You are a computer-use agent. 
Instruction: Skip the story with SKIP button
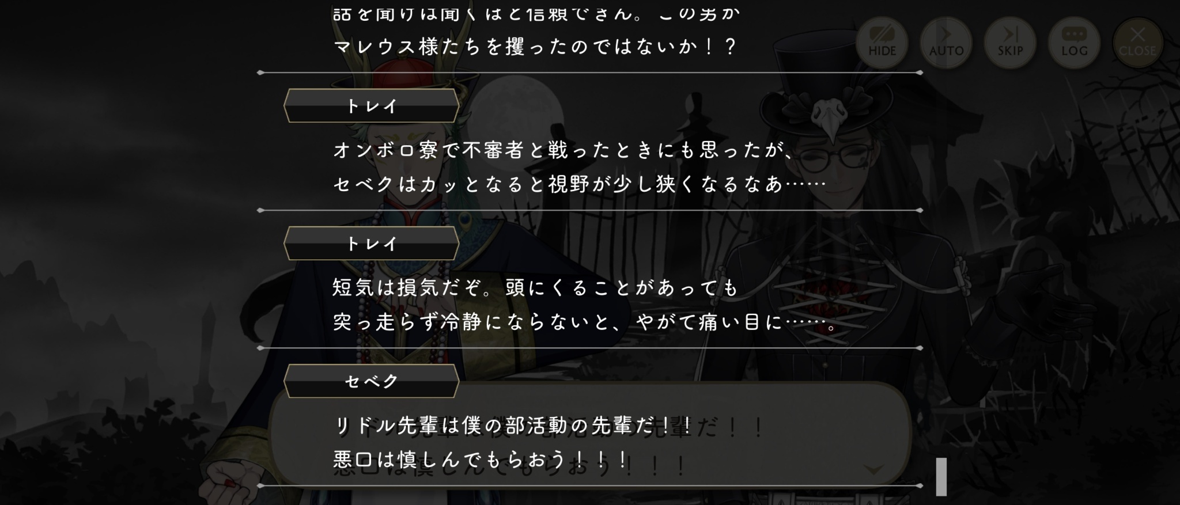1010,43
